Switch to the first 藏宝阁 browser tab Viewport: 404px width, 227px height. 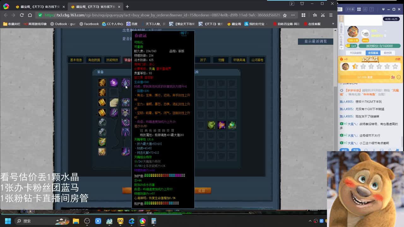tap(40, 7)
